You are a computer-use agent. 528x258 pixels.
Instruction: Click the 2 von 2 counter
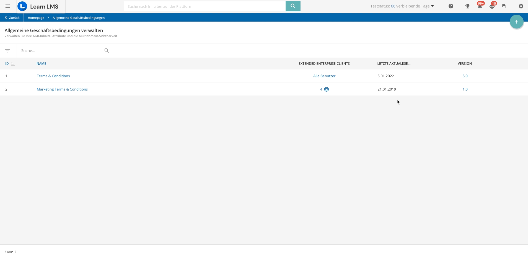point(10,252)
